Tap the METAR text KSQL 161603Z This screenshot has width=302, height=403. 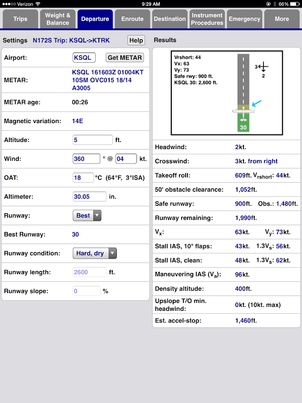click(107, 80)
